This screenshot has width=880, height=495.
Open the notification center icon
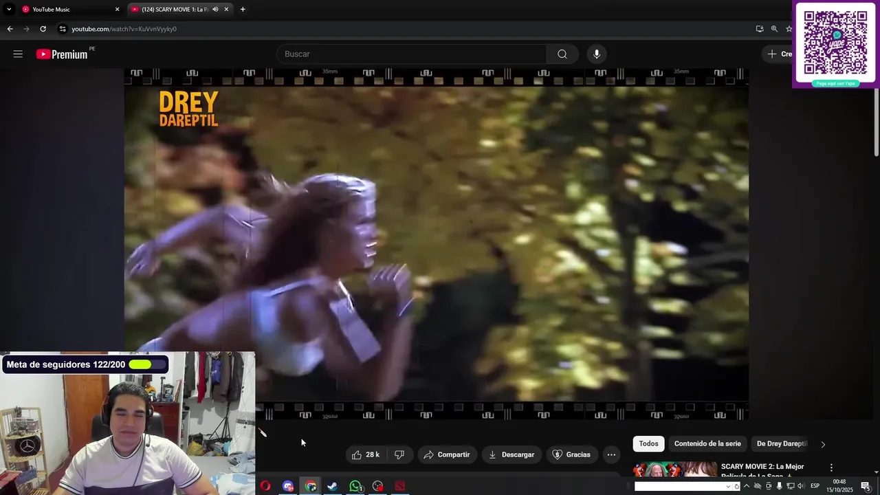(x=866, y=486)
